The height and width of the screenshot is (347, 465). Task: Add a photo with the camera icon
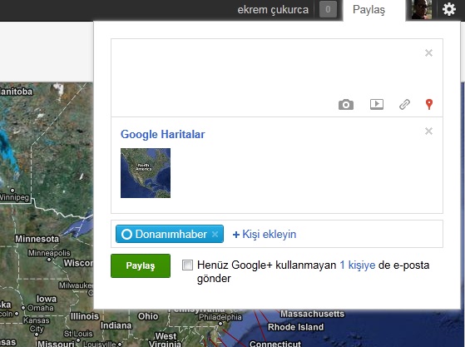(x=346, y=105)
